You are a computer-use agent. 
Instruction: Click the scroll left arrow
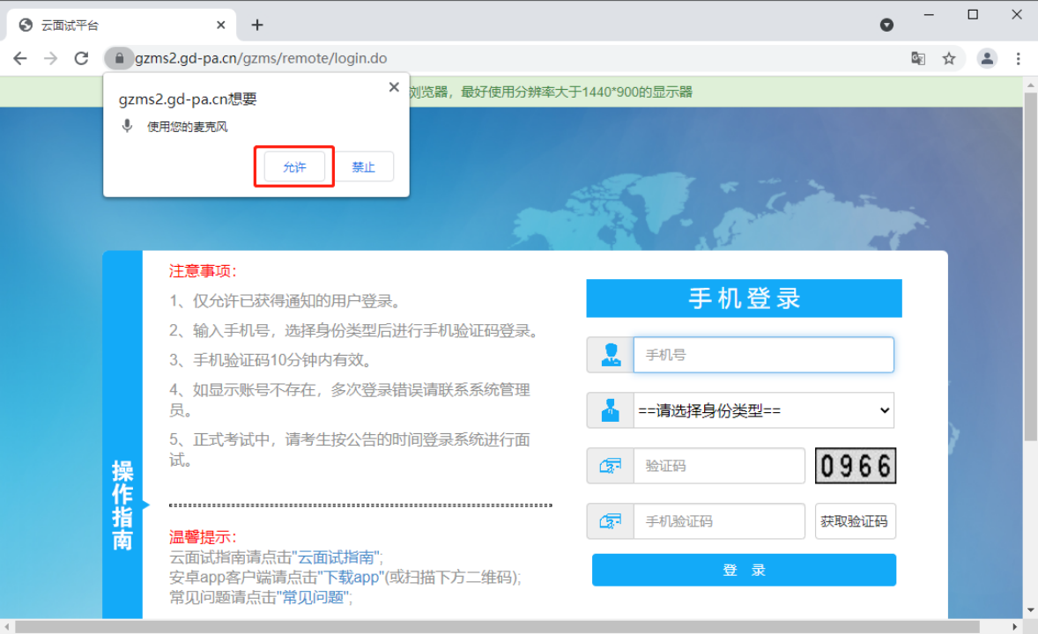(7, 627)
